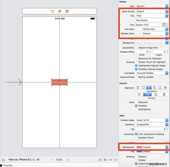Check the Selected state checkbox
The width and height of the screenshot is (170, 167).
(x=136, y=102)
